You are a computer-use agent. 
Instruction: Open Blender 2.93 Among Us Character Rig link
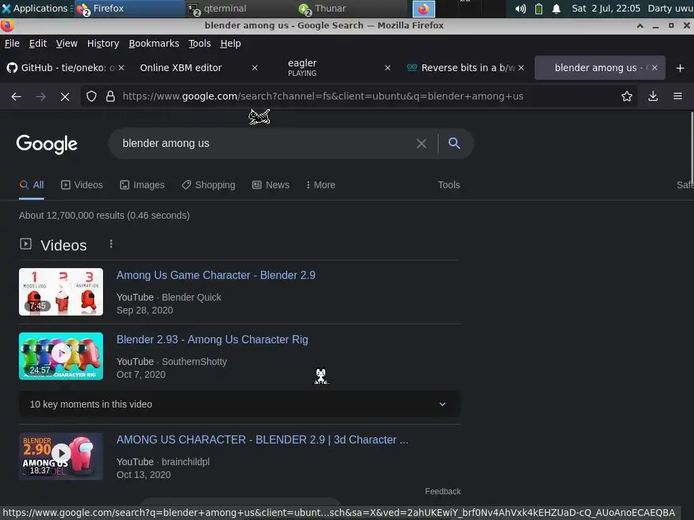212,339
